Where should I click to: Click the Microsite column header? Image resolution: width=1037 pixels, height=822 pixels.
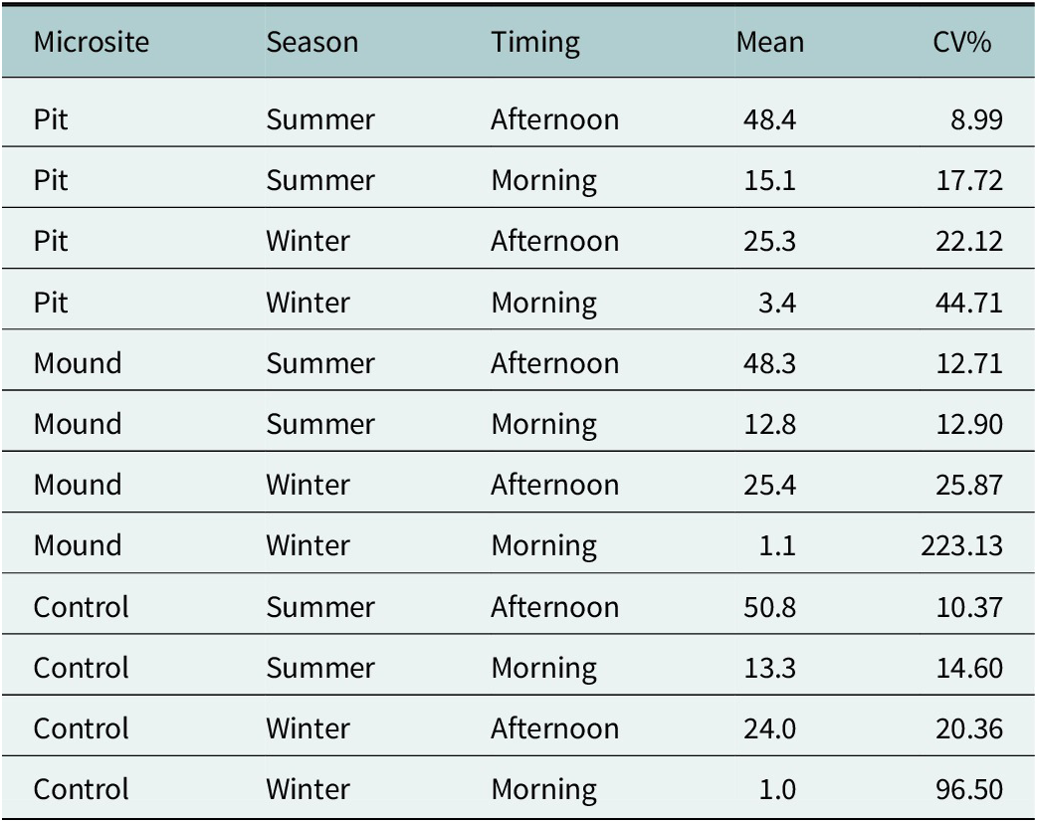(x=92, y=43)
